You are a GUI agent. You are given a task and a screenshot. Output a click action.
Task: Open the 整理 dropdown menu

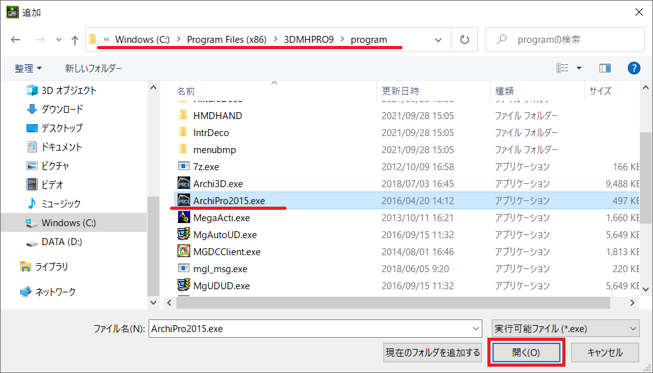[28, 68]
